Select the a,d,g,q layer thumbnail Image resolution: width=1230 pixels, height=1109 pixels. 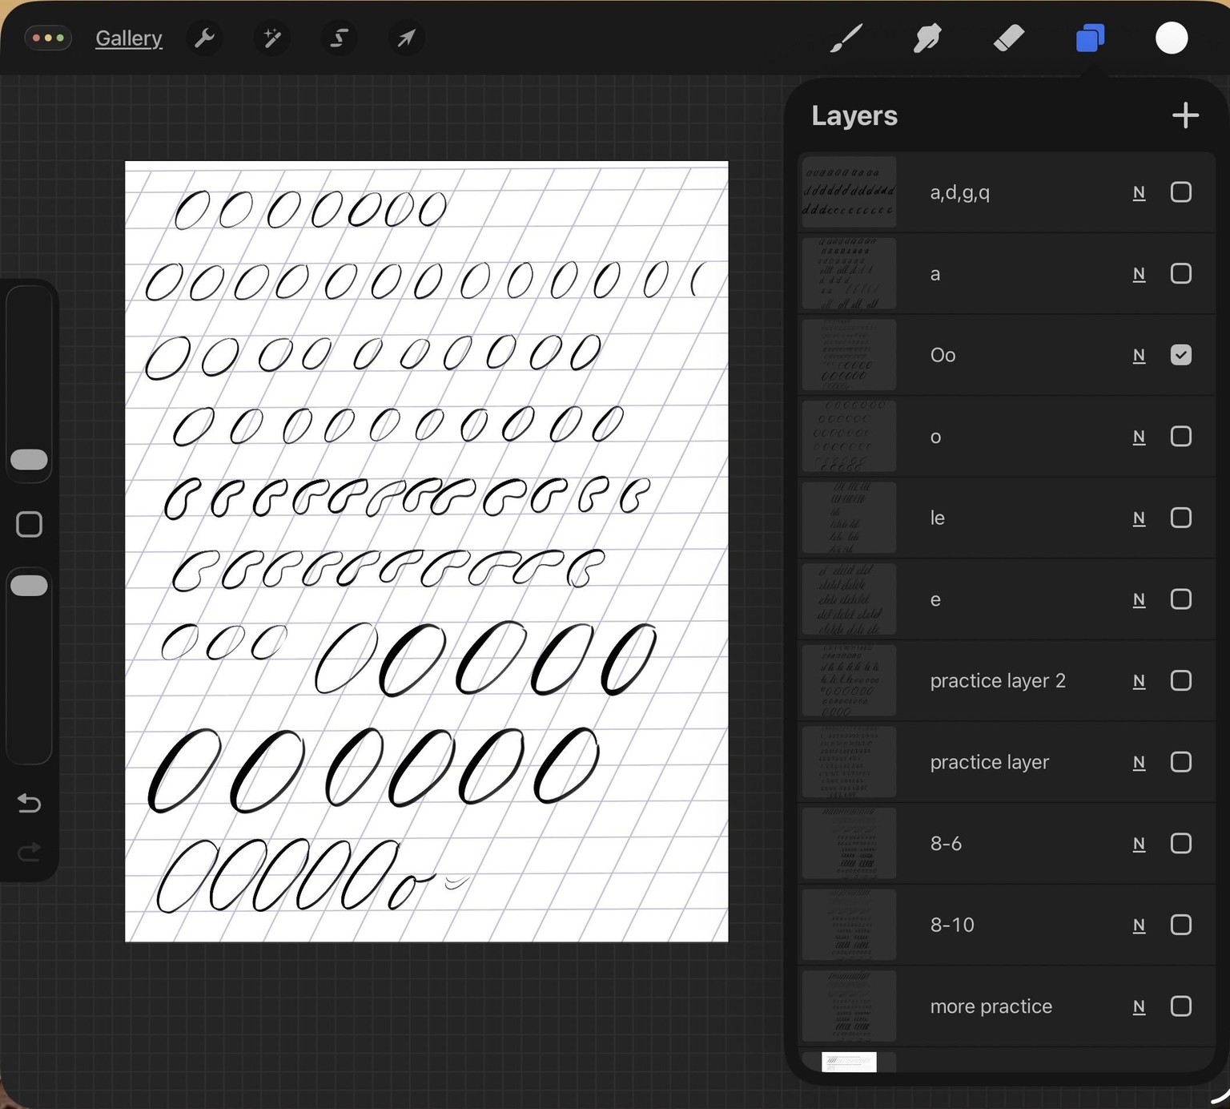point(849,192)
